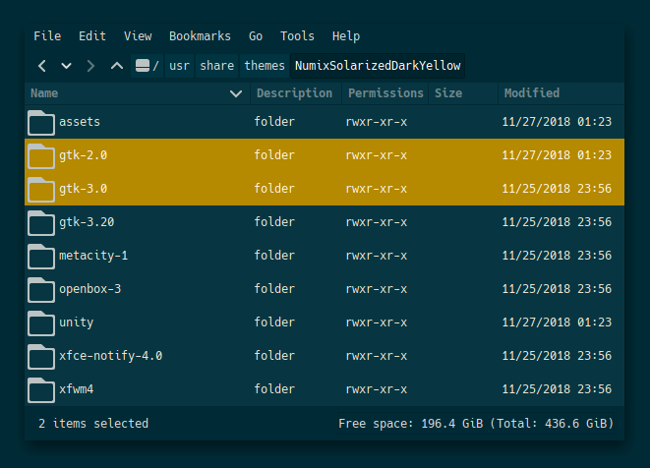Click the gtk-3.20 folder icon

pyautogui.click(x=41, y=222)
